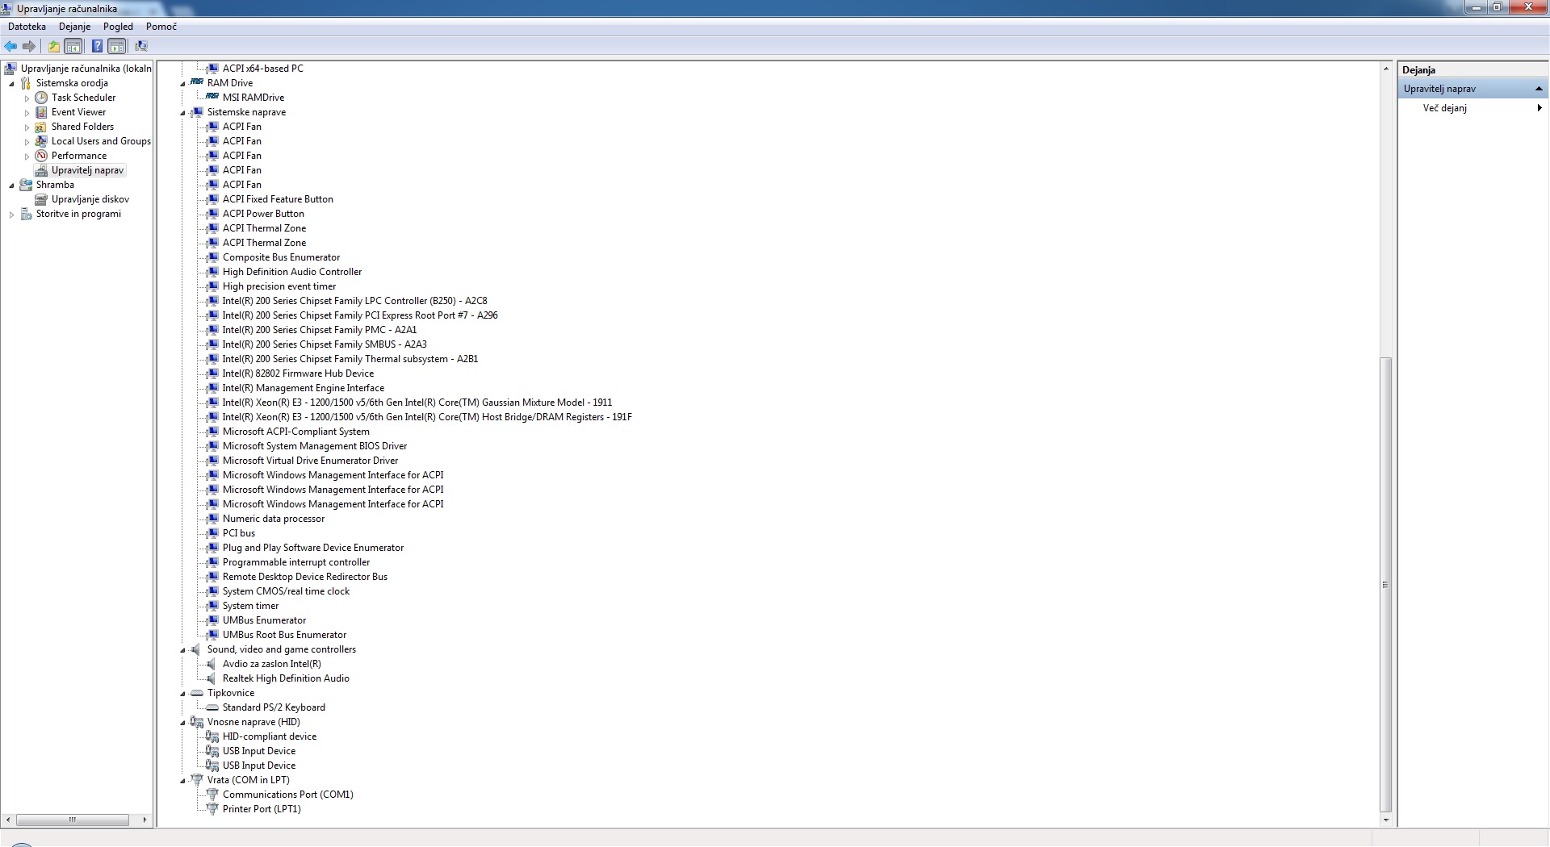This screenshot has width=1550, height=847.
Task: Click the left tree horizontal scrollbar thumb
Action: (x=73, y=820)
